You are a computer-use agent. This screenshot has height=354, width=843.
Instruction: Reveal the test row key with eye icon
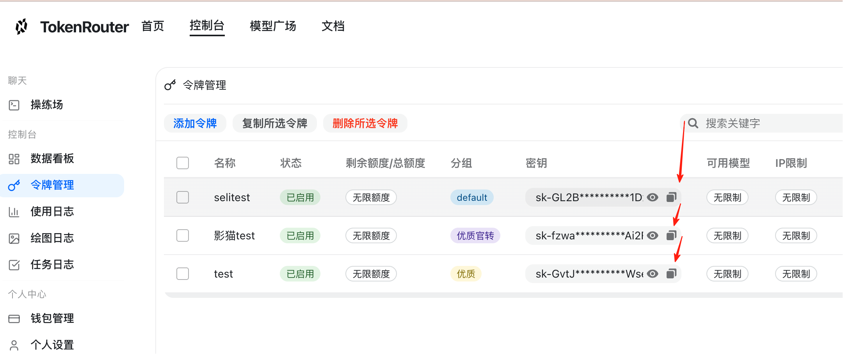(653, 274)
